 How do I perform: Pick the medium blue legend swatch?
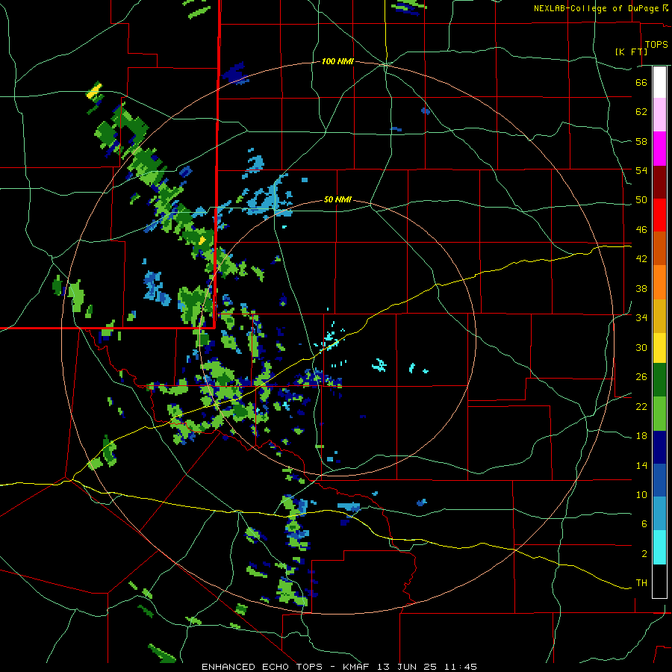pos(659,480)
